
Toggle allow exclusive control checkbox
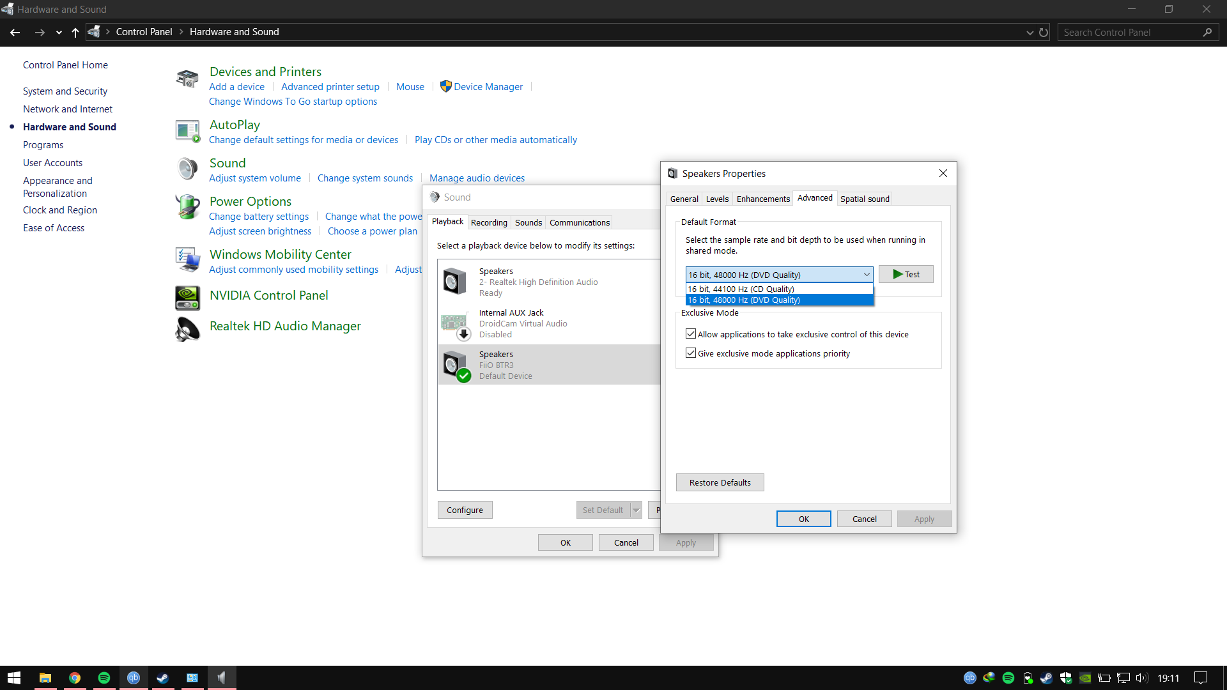coord(691,334)
